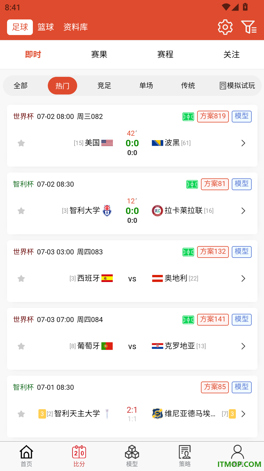The height and width of the screenshot is (471, 264).
Task: Tap the green pitch icon for 美国 match
Action: tap(188, 117)
